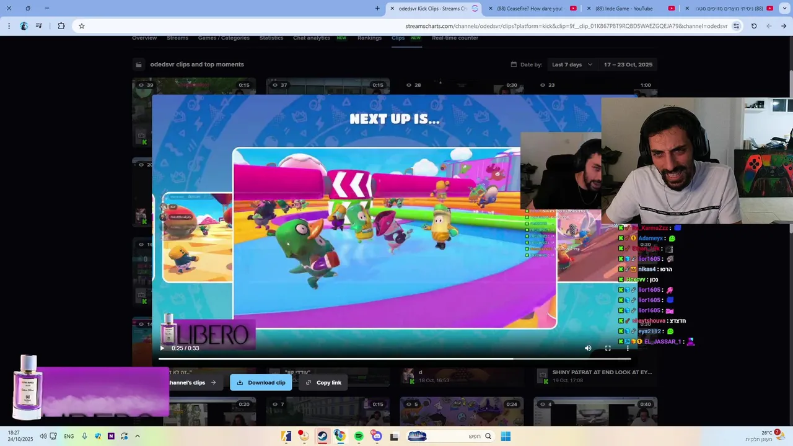
Task: Select the Clips tab
Action: click(398, 38)
